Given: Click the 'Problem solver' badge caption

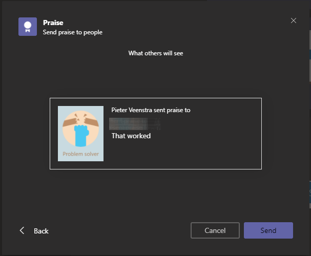Looking at the screenshot, I should coord(81,154).
